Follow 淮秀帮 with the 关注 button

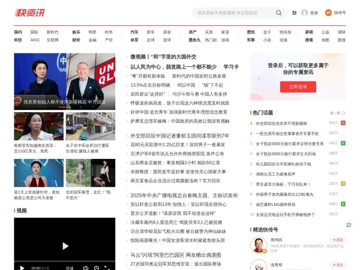point(337,265)
